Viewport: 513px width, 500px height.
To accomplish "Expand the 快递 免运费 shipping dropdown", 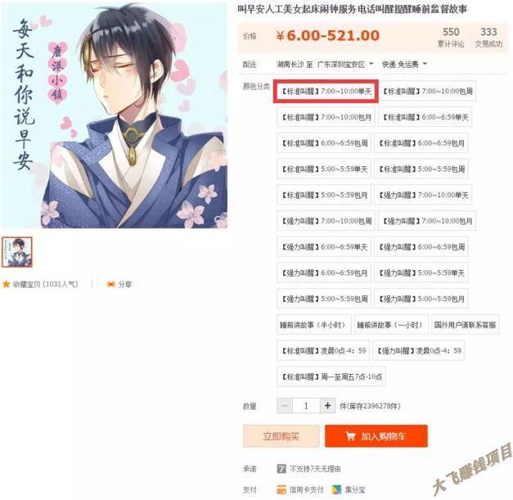I will [404, 65].
